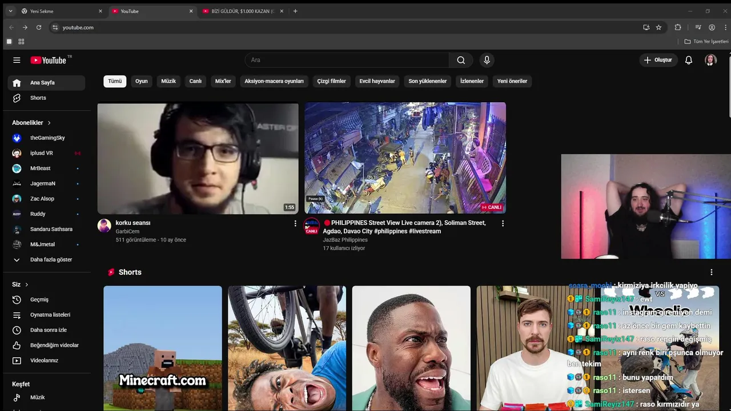The width and height of the screenshot is (731, 411).
Task: Select the Mix'ler filter chip
Action: (x=223, y=81)
